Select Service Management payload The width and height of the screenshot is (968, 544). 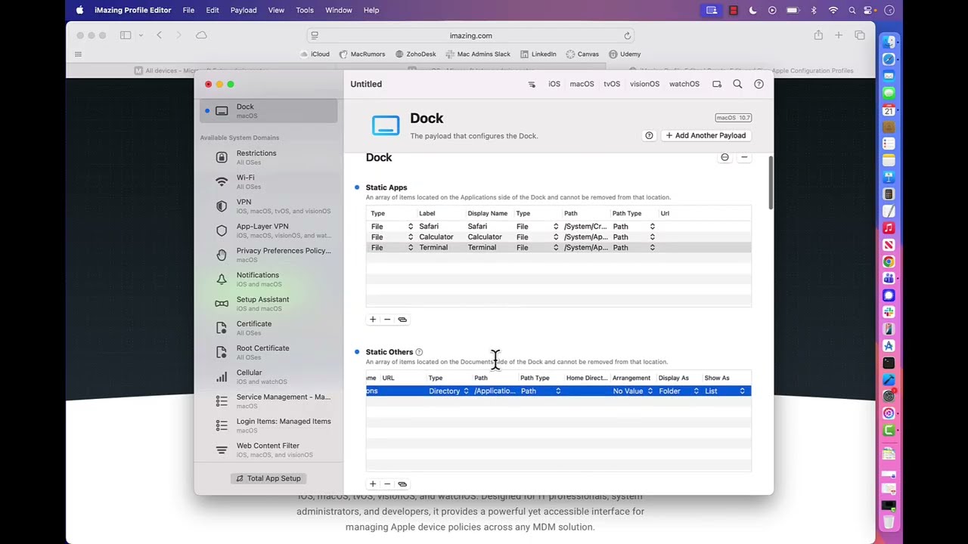[268, 401]
